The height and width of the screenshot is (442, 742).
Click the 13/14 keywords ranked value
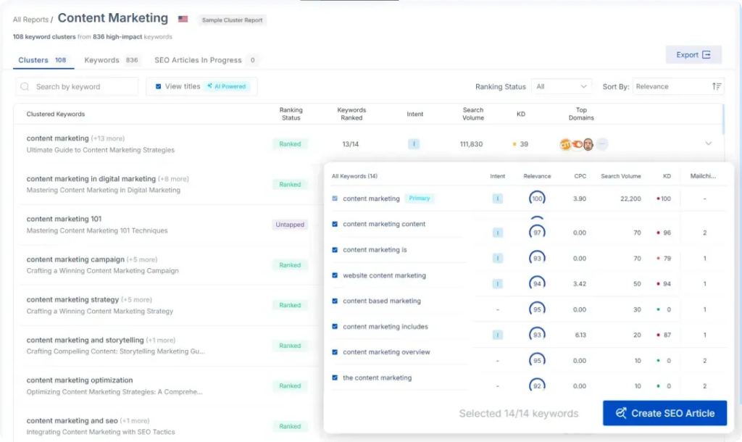coord(350,144)
